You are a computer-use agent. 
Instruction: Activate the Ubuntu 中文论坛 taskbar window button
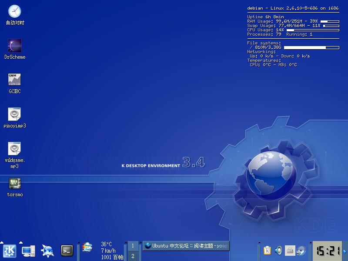186,246
